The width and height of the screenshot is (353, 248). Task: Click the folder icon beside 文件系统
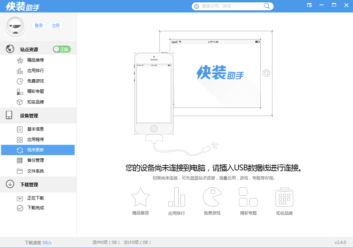coord(20,171)
